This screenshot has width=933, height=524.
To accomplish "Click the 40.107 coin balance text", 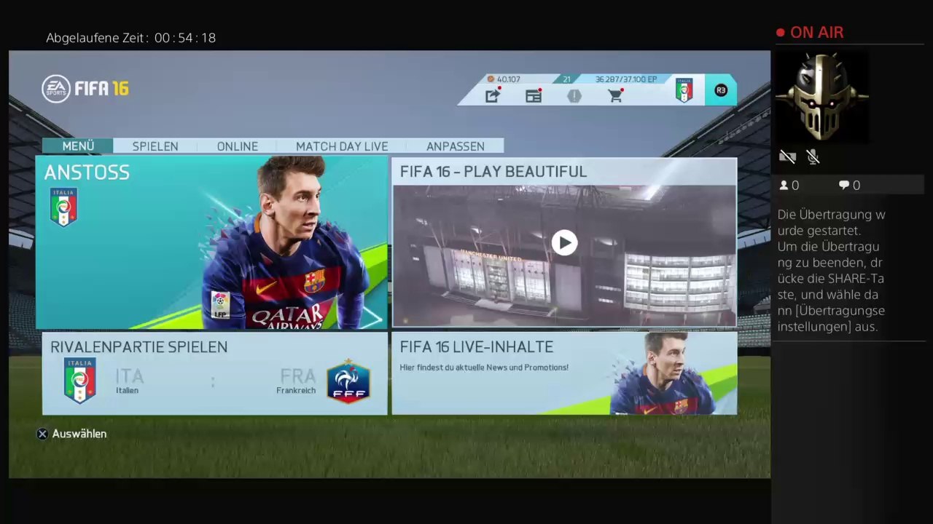I will pyautogui.click(x=509, y=79).
